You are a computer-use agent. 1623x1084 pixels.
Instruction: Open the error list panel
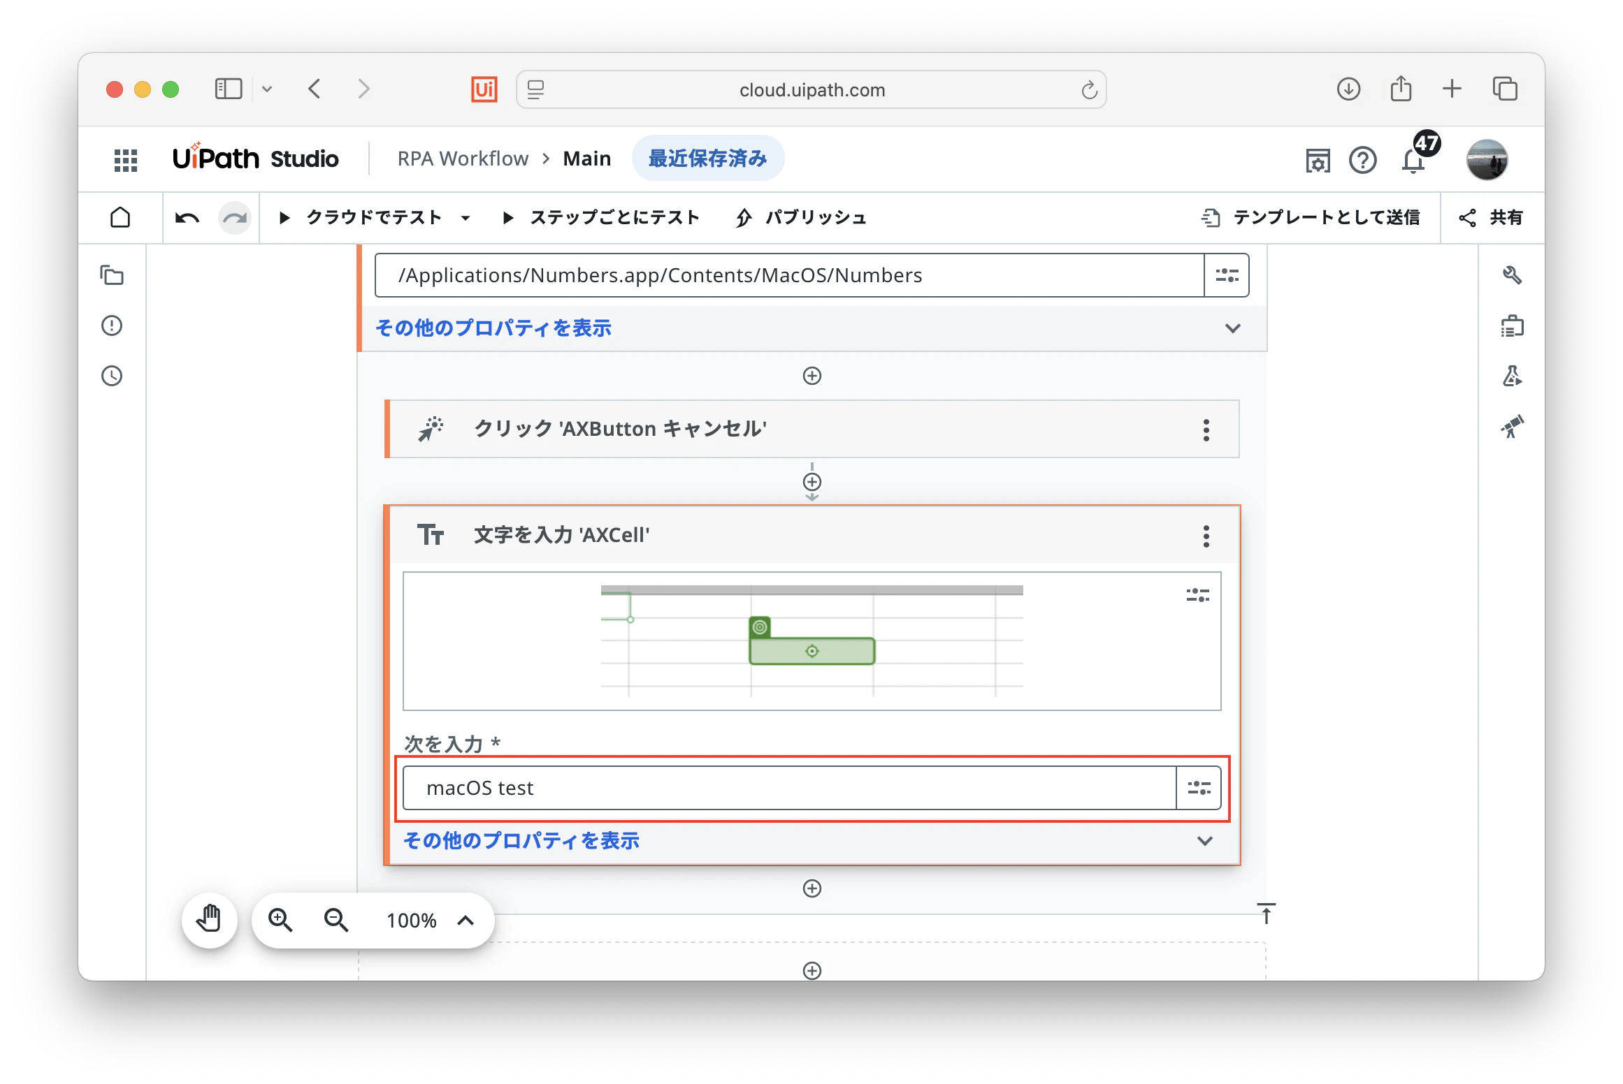click(112, 325)
